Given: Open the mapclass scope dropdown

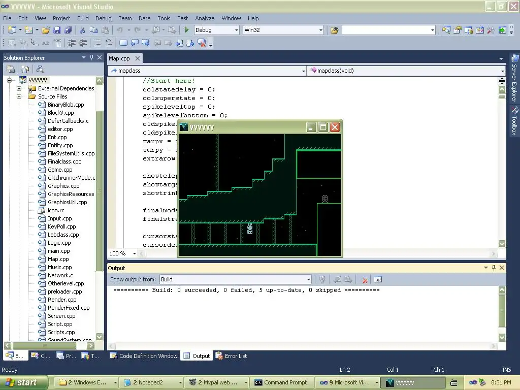Looking at the screenshot, I should click(303, 71).
